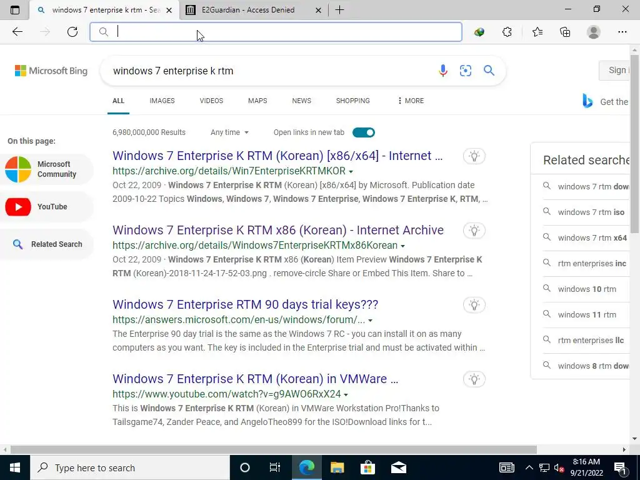Open File Explorer from taskbar

coord(337,467)
